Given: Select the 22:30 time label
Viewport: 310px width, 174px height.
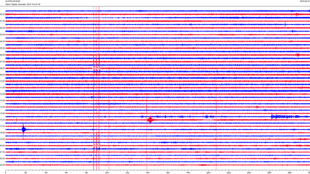Looking at the screenshot, I should (2, 159).
